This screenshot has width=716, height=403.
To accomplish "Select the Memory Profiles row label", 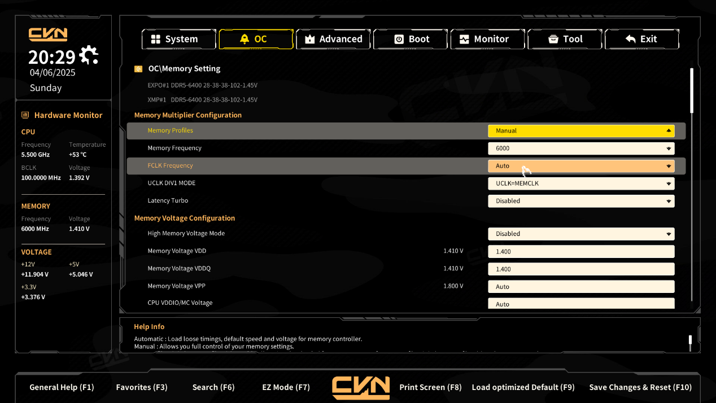I will (170, 130).
